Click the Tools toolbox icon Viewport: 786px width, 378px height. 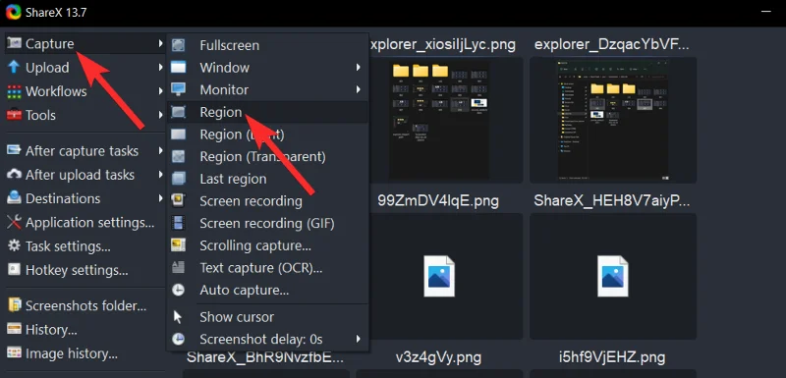coord(14,115)
